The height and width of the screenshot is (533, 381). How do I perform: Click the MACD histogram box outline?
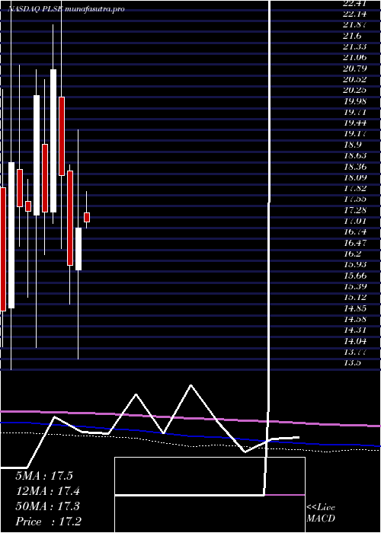[x=210, y=495]
